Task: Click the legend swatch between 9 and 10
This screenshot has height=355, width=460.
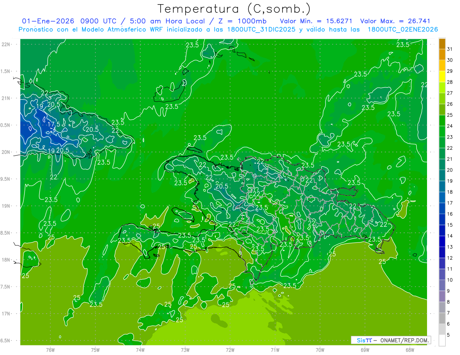Action: click(x=442, y=286)
